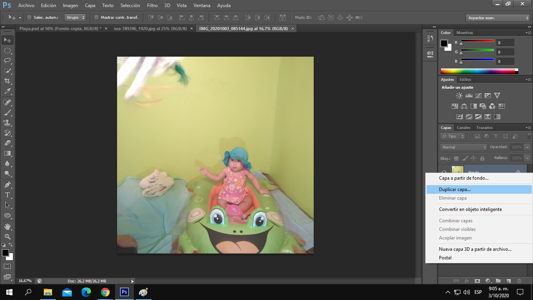Image resolution: width=533 pixels, height=300 pixels.
Task: Select the Dodge tool
Action: pyautogui.click(x=7, y=173)
